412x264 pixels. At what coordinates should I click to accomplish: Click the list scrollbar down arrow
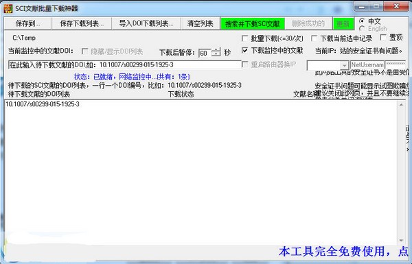click(x=401, y=240)
